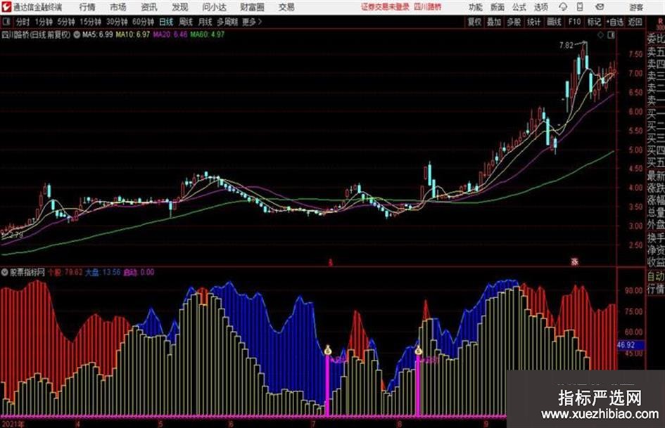Click the 标记 mark toolbar button
Image resolution: width=665 pixels, height=428 pixels.
[594, 22]
